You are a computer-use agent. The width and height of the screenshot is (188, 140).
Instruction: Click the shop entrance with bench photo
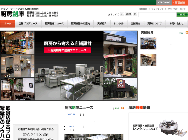pos(121,66)
